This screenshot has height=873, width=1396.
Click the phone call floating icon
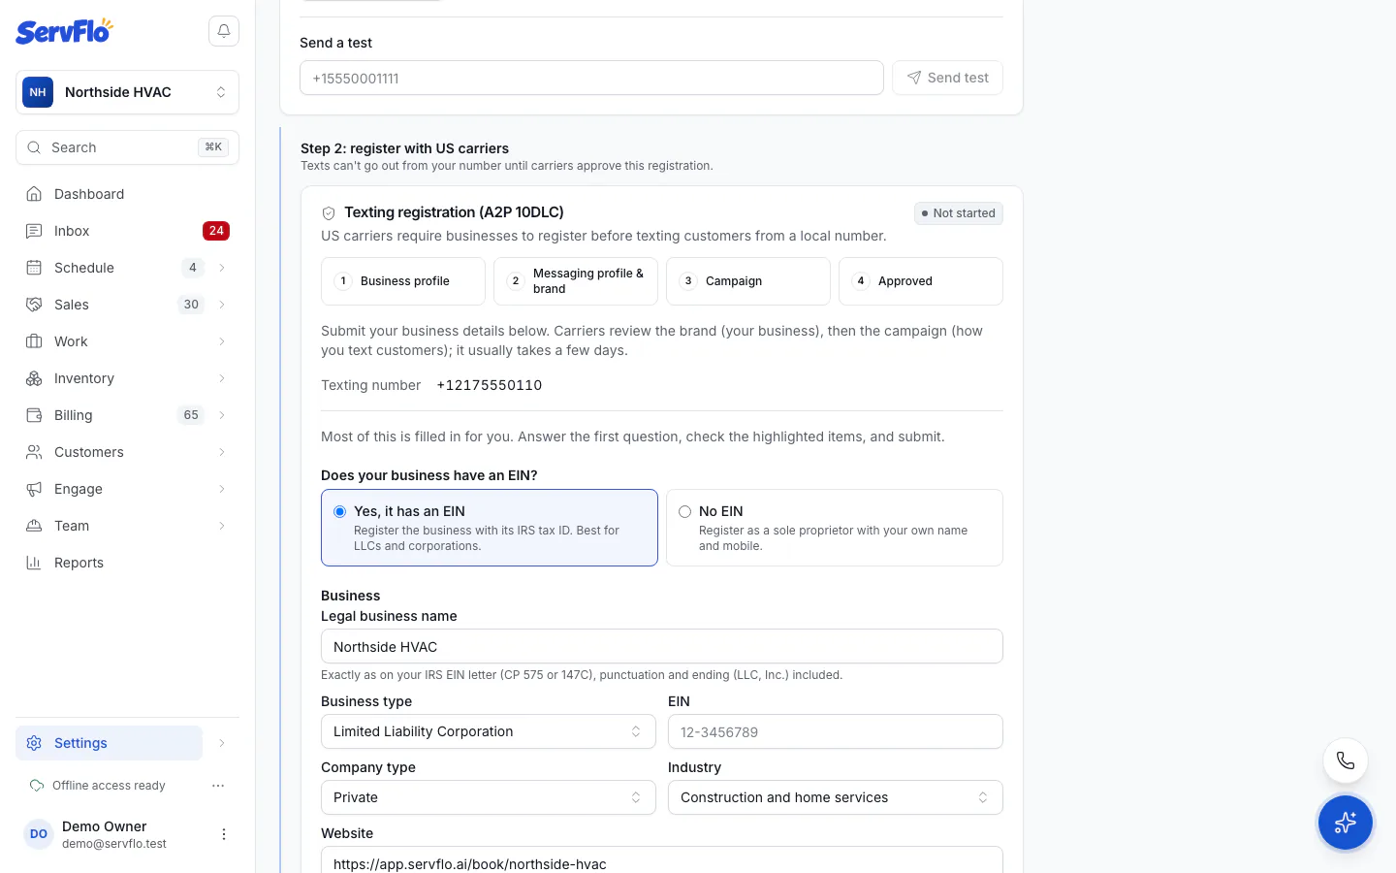[x=1346, y=760]
